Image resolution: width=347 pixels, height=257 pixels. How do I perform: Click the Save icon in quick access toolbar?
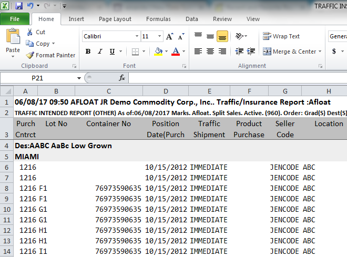point(19,6)
